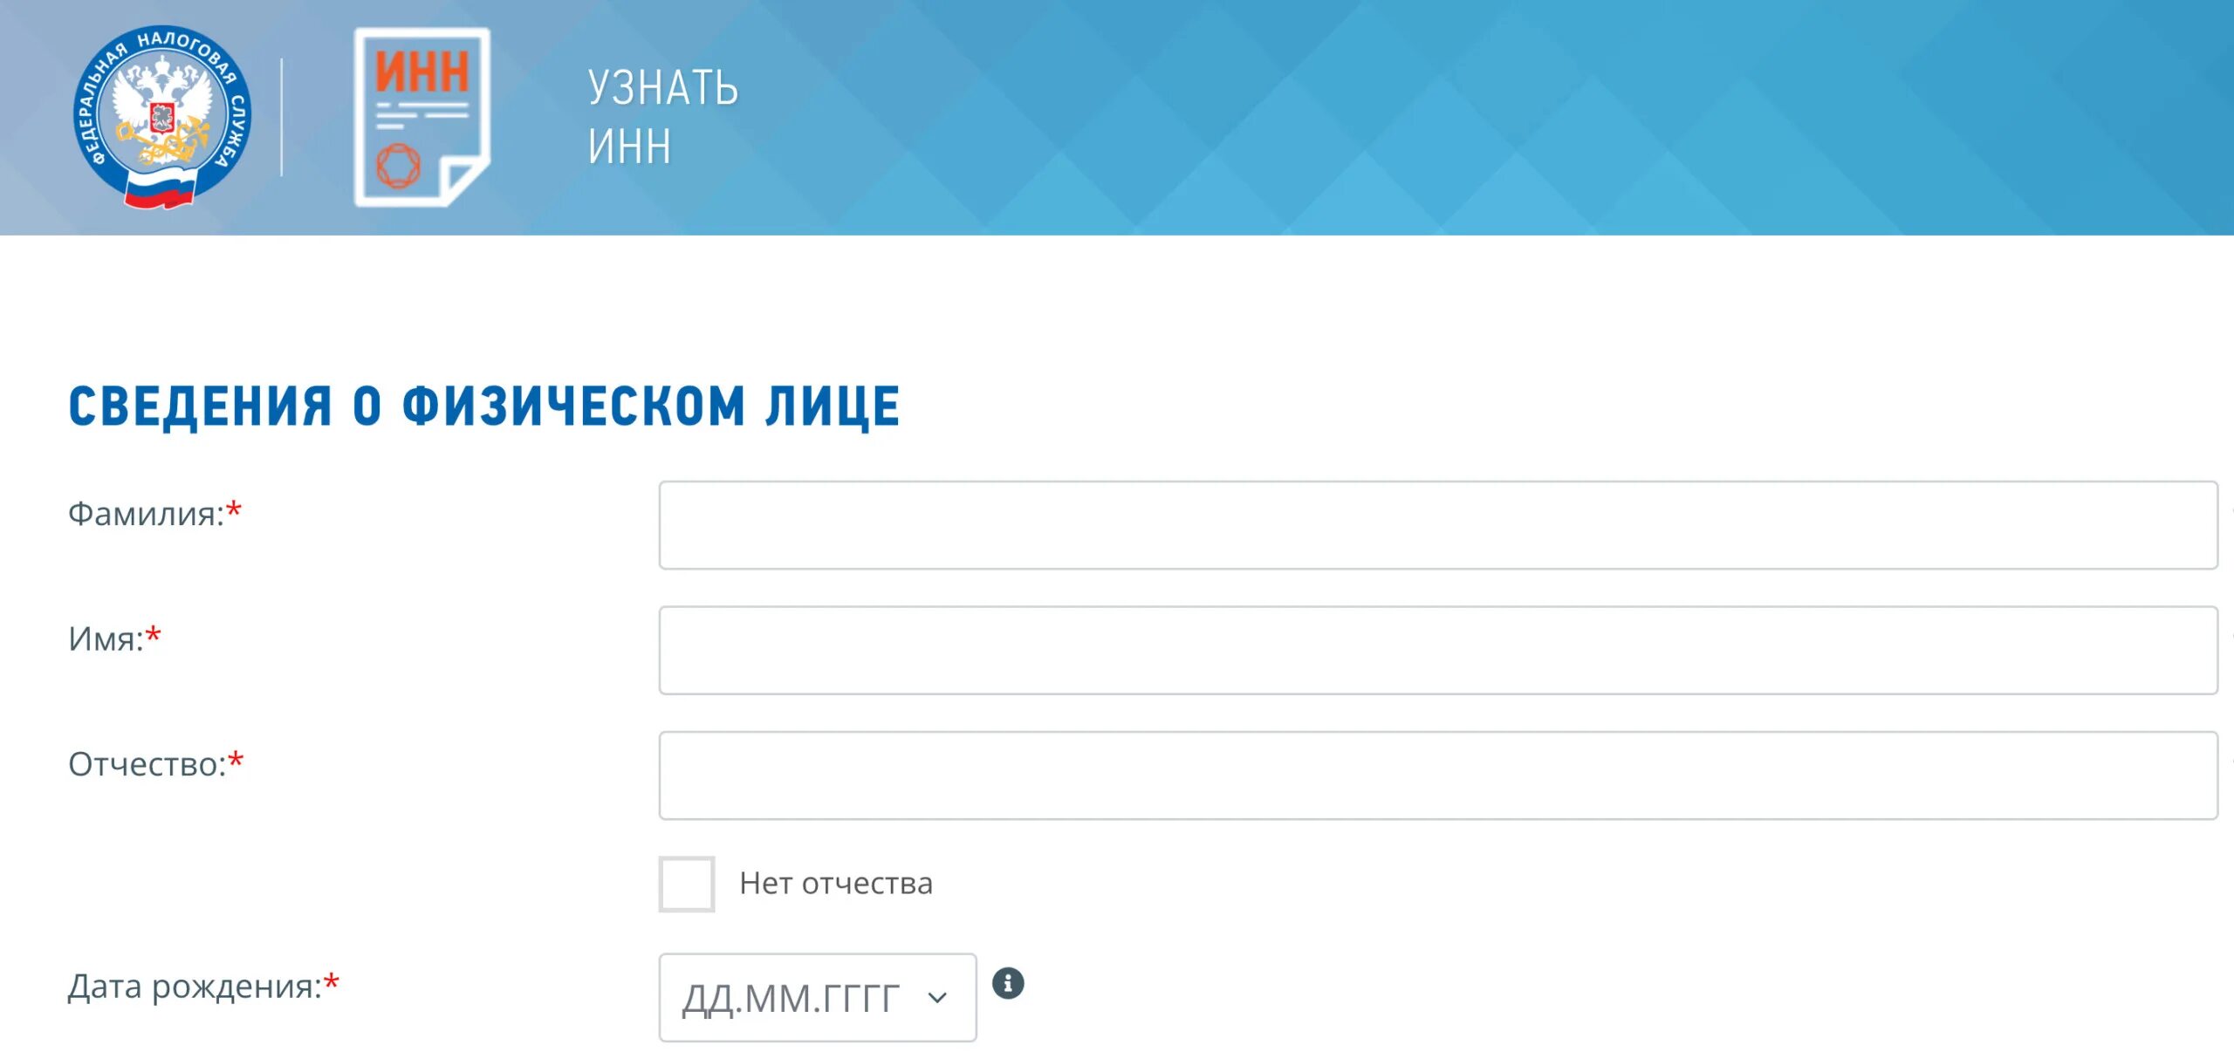Screen dimensions: 2234x1052
Task: Click the orange ИНН lettering on document icon
Action: [x=422, y=72]
